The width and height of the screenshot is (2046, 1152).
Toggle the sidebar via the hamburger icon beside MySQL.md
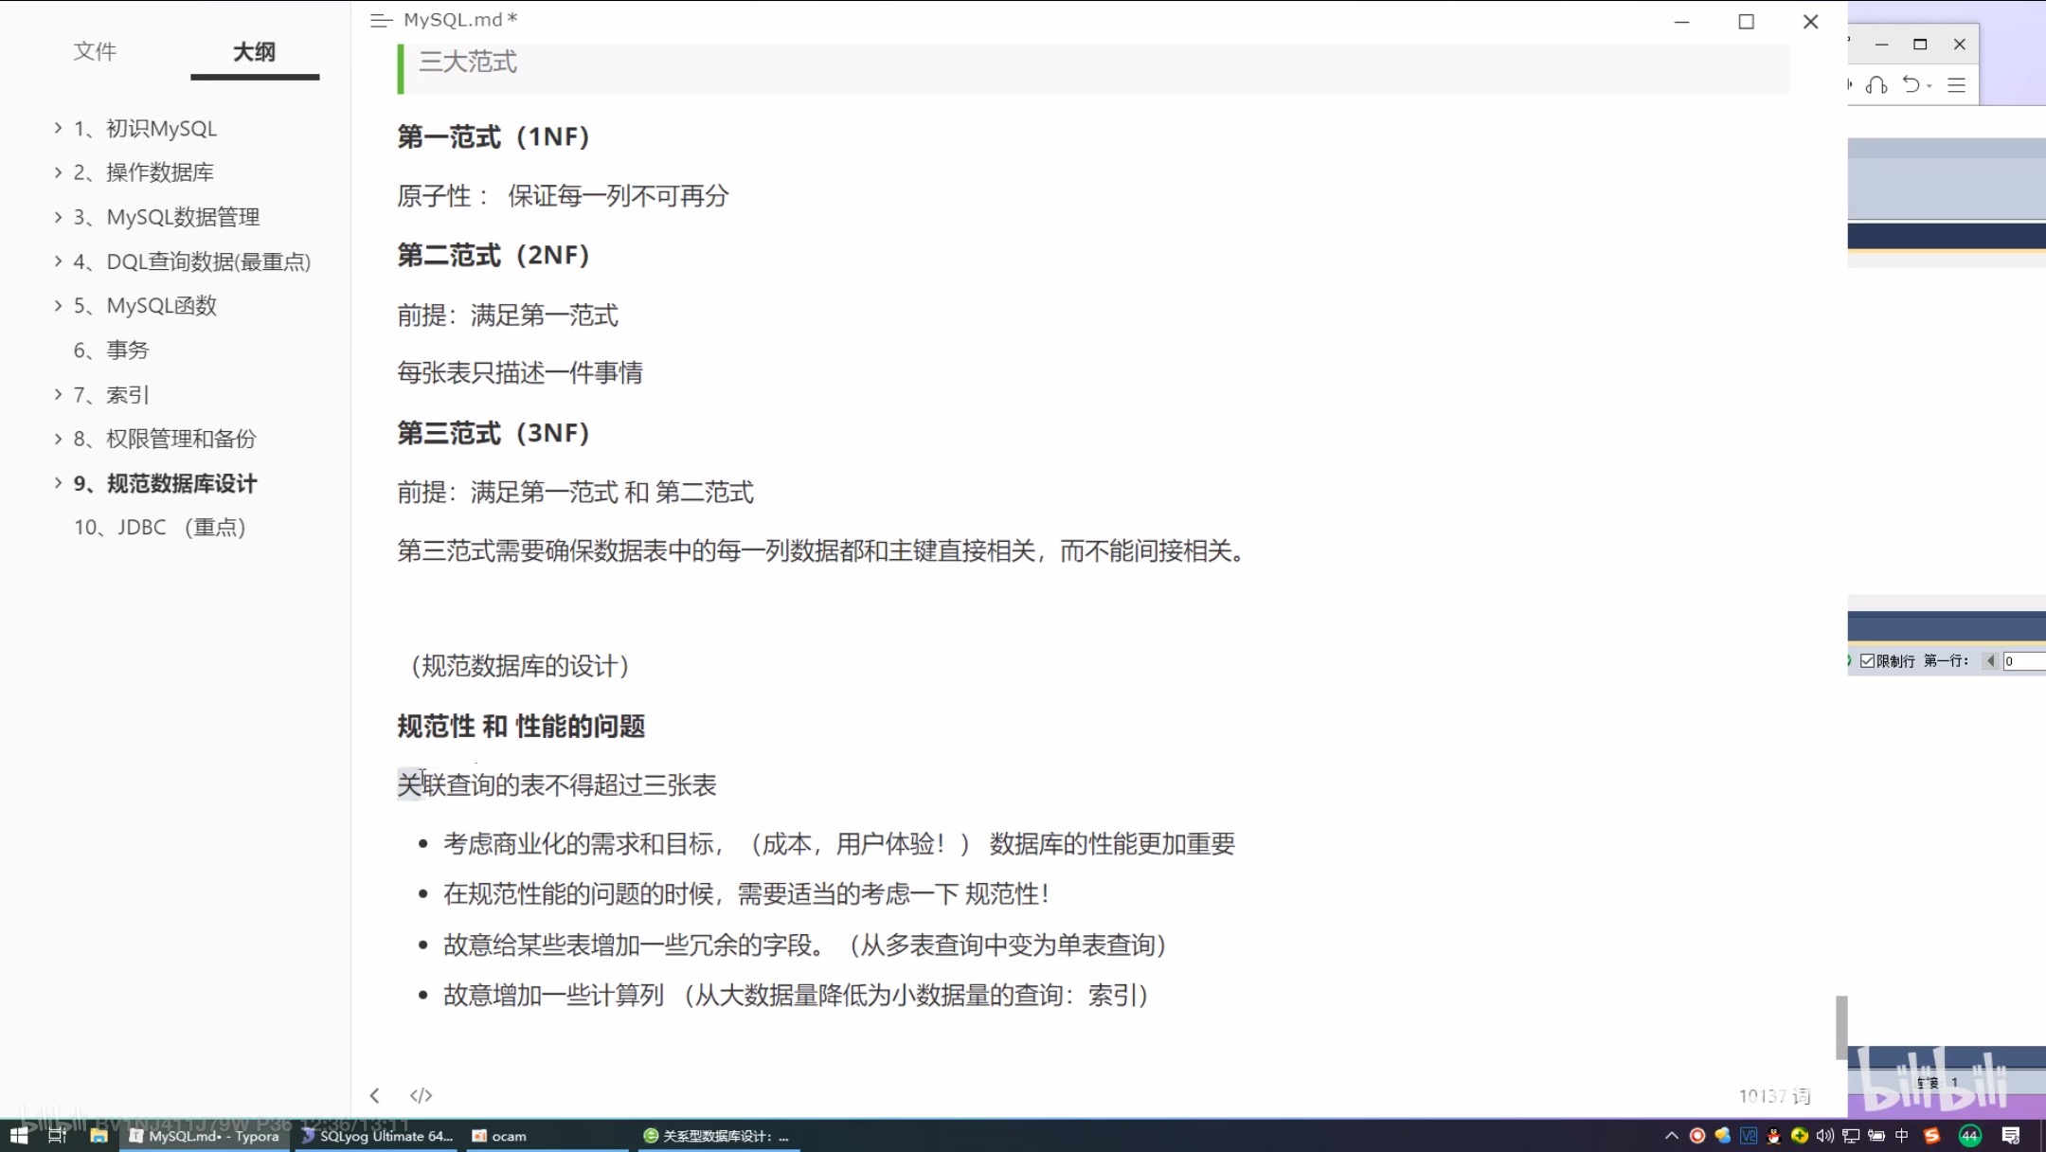381,20
